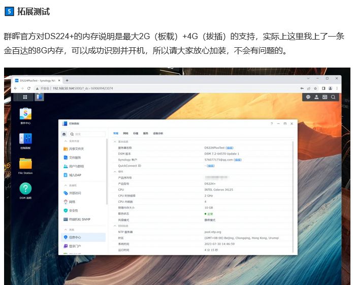The width and height of the screenshot is (353, 285).
Task: Click the edit link next to Synology account email
Action: 238,160
